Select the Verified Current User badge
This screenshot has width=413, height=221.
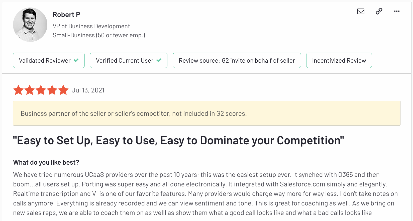[x=129, y=60]
